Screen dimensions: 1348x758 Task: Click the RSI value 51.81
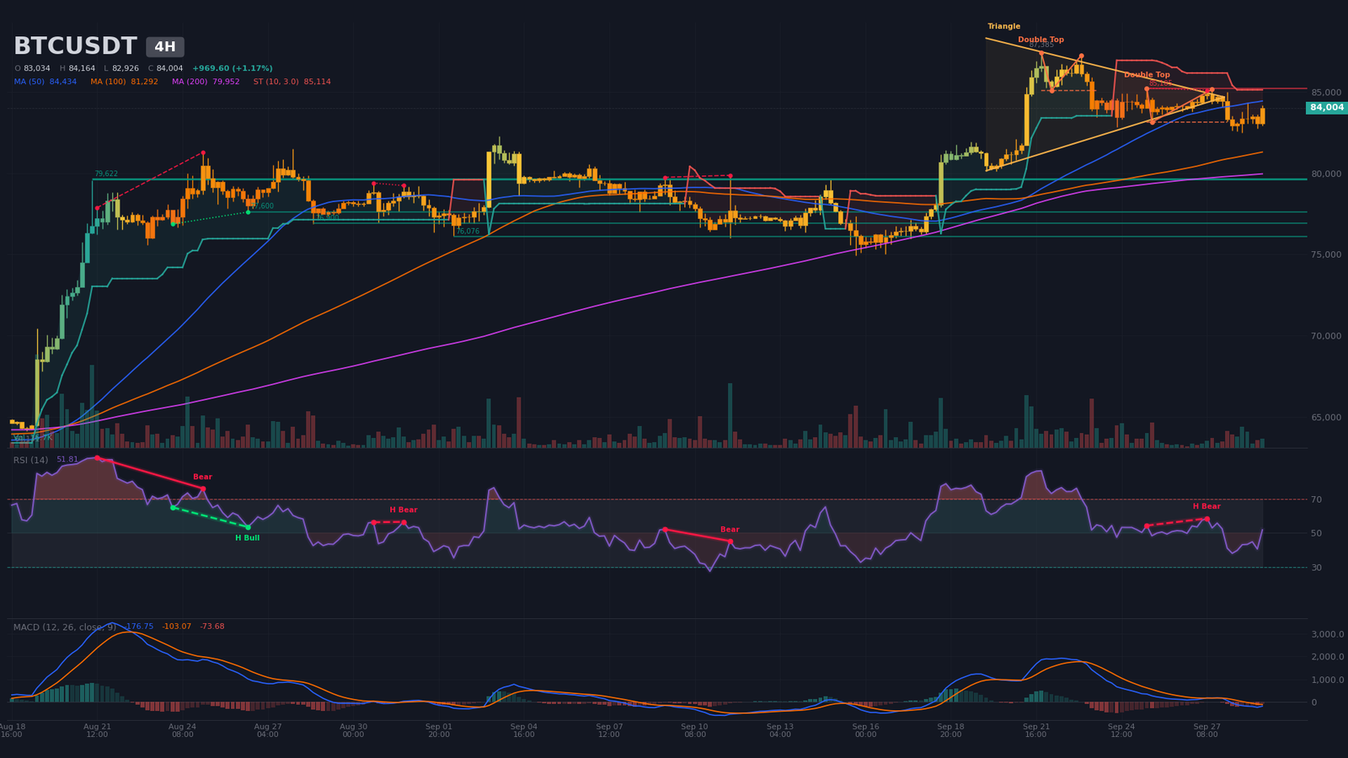[x=67, y=461]
